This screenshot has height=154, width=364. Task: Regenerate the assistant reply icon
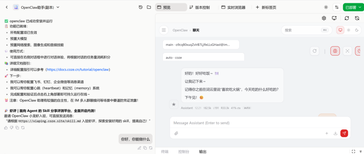[x=23, y=127]
